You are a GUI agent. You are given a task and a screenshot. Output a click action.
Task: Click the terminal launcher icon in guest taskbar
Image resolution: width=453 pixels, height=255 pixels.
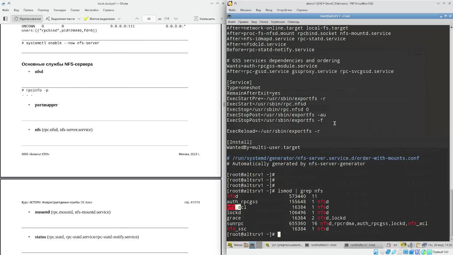252,245
